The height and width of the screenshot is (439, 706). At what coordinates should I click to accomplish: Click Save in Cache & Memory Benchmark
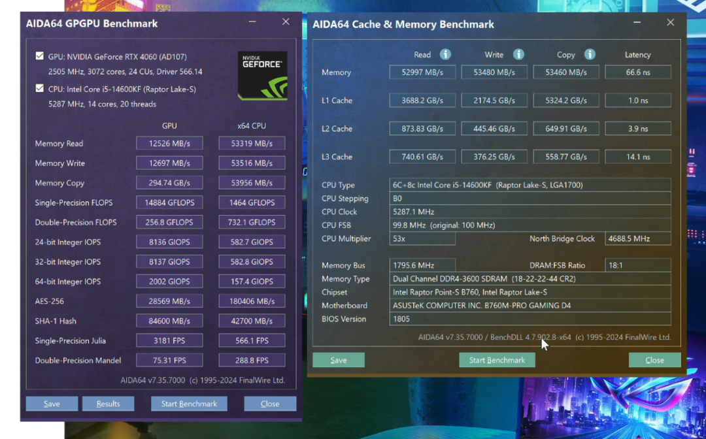[339, 360]
